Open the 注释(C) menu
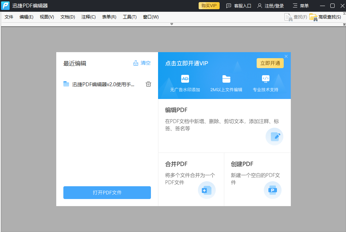This screenshot has height=232, width=346. click(x=88, y=17)
